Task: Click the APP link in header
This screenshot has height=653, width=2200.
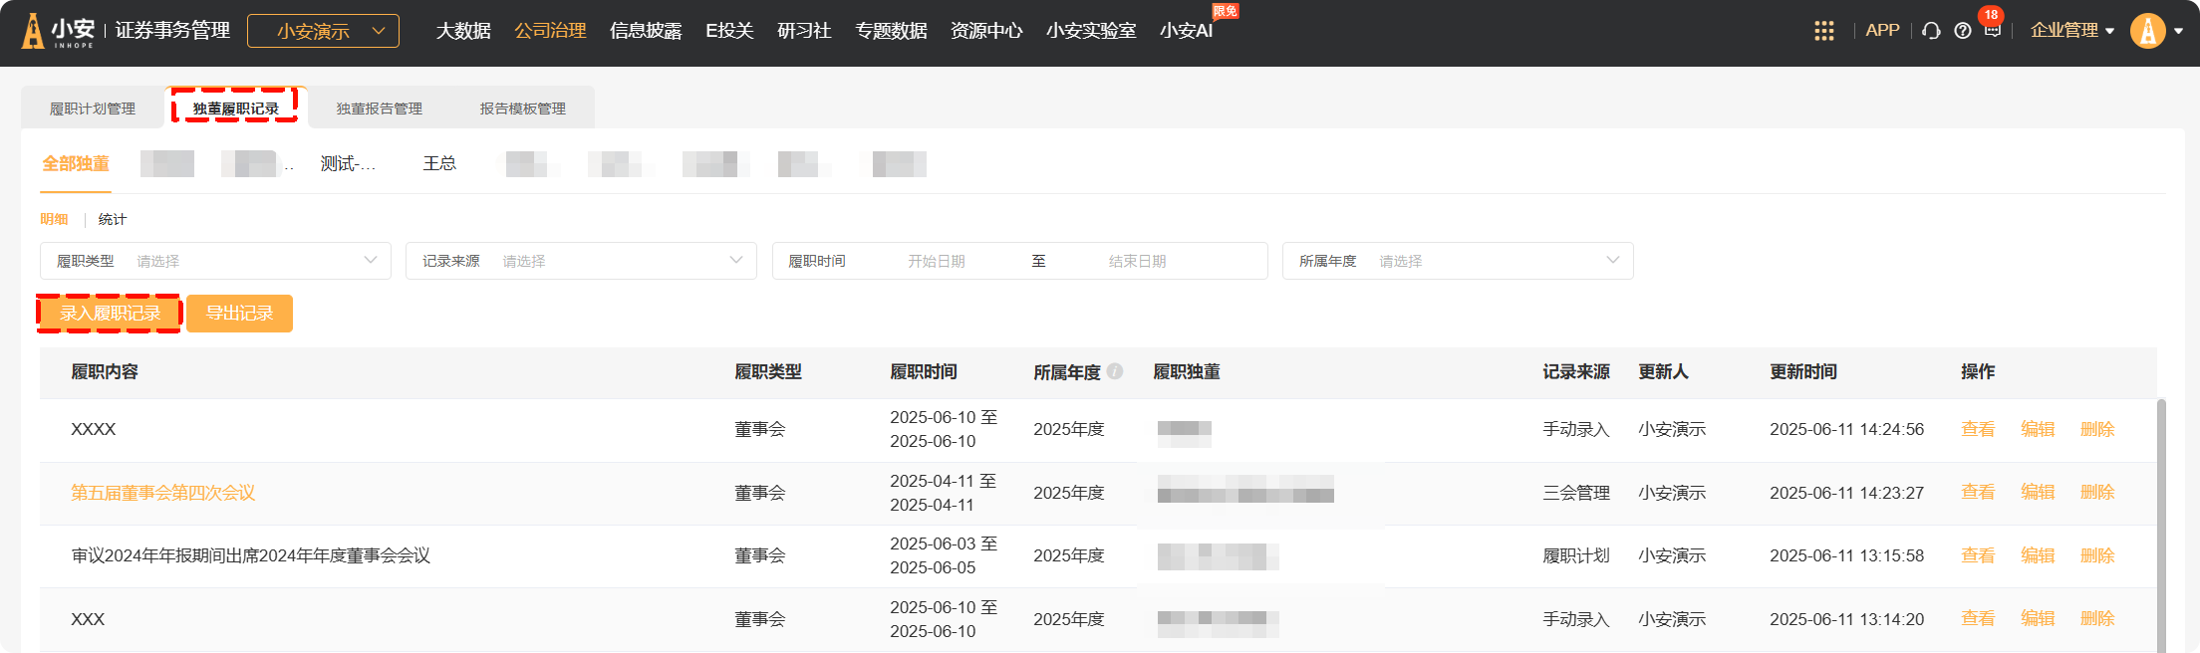Action: 1882,31
